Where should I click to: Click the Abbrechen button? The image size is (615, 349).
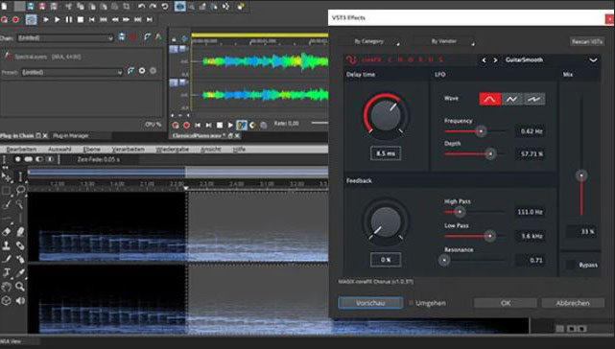(573, 303)
